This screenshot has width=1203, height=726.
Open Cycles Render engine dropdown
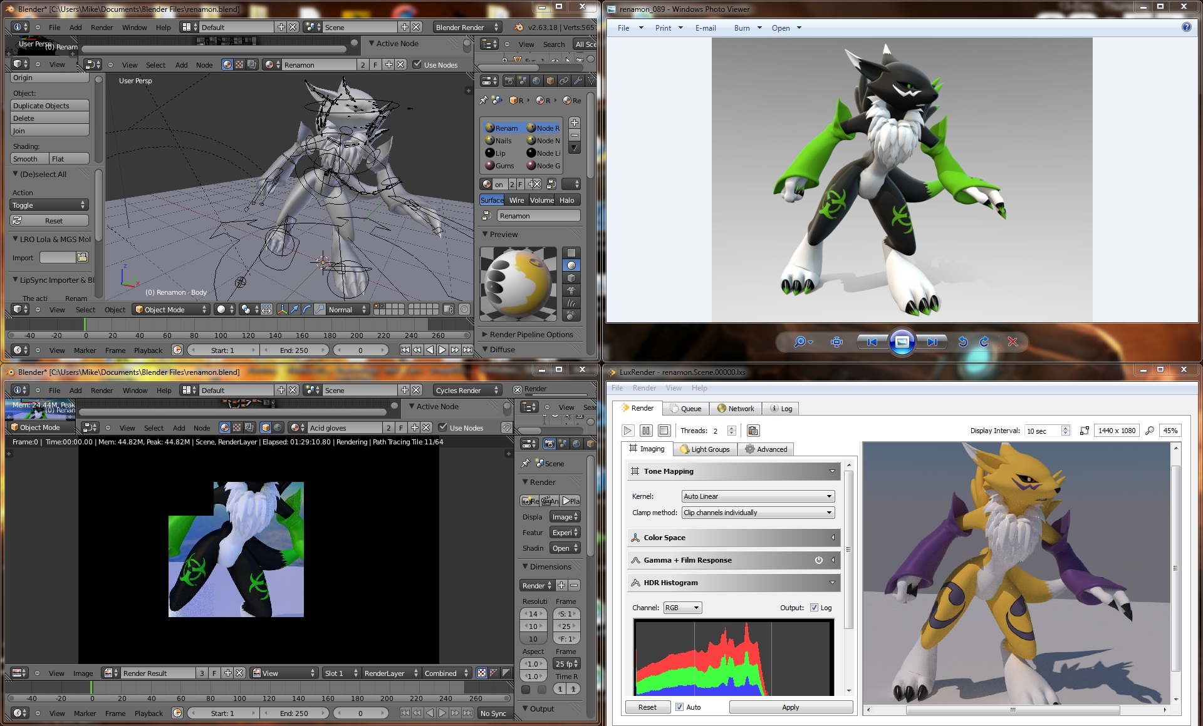click(467, 390)
